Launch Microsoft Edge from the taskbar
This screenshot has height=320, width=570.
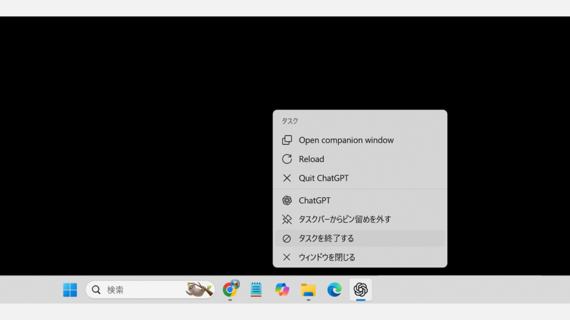click(333, 289)
